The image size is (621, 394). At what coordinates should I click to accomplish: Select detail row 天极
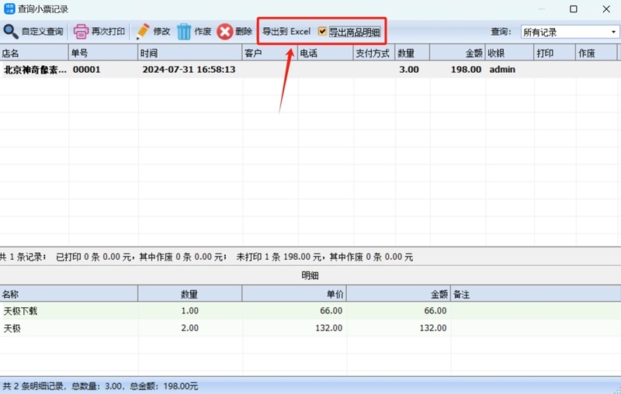pyautogui.click(x=310, y=328)
